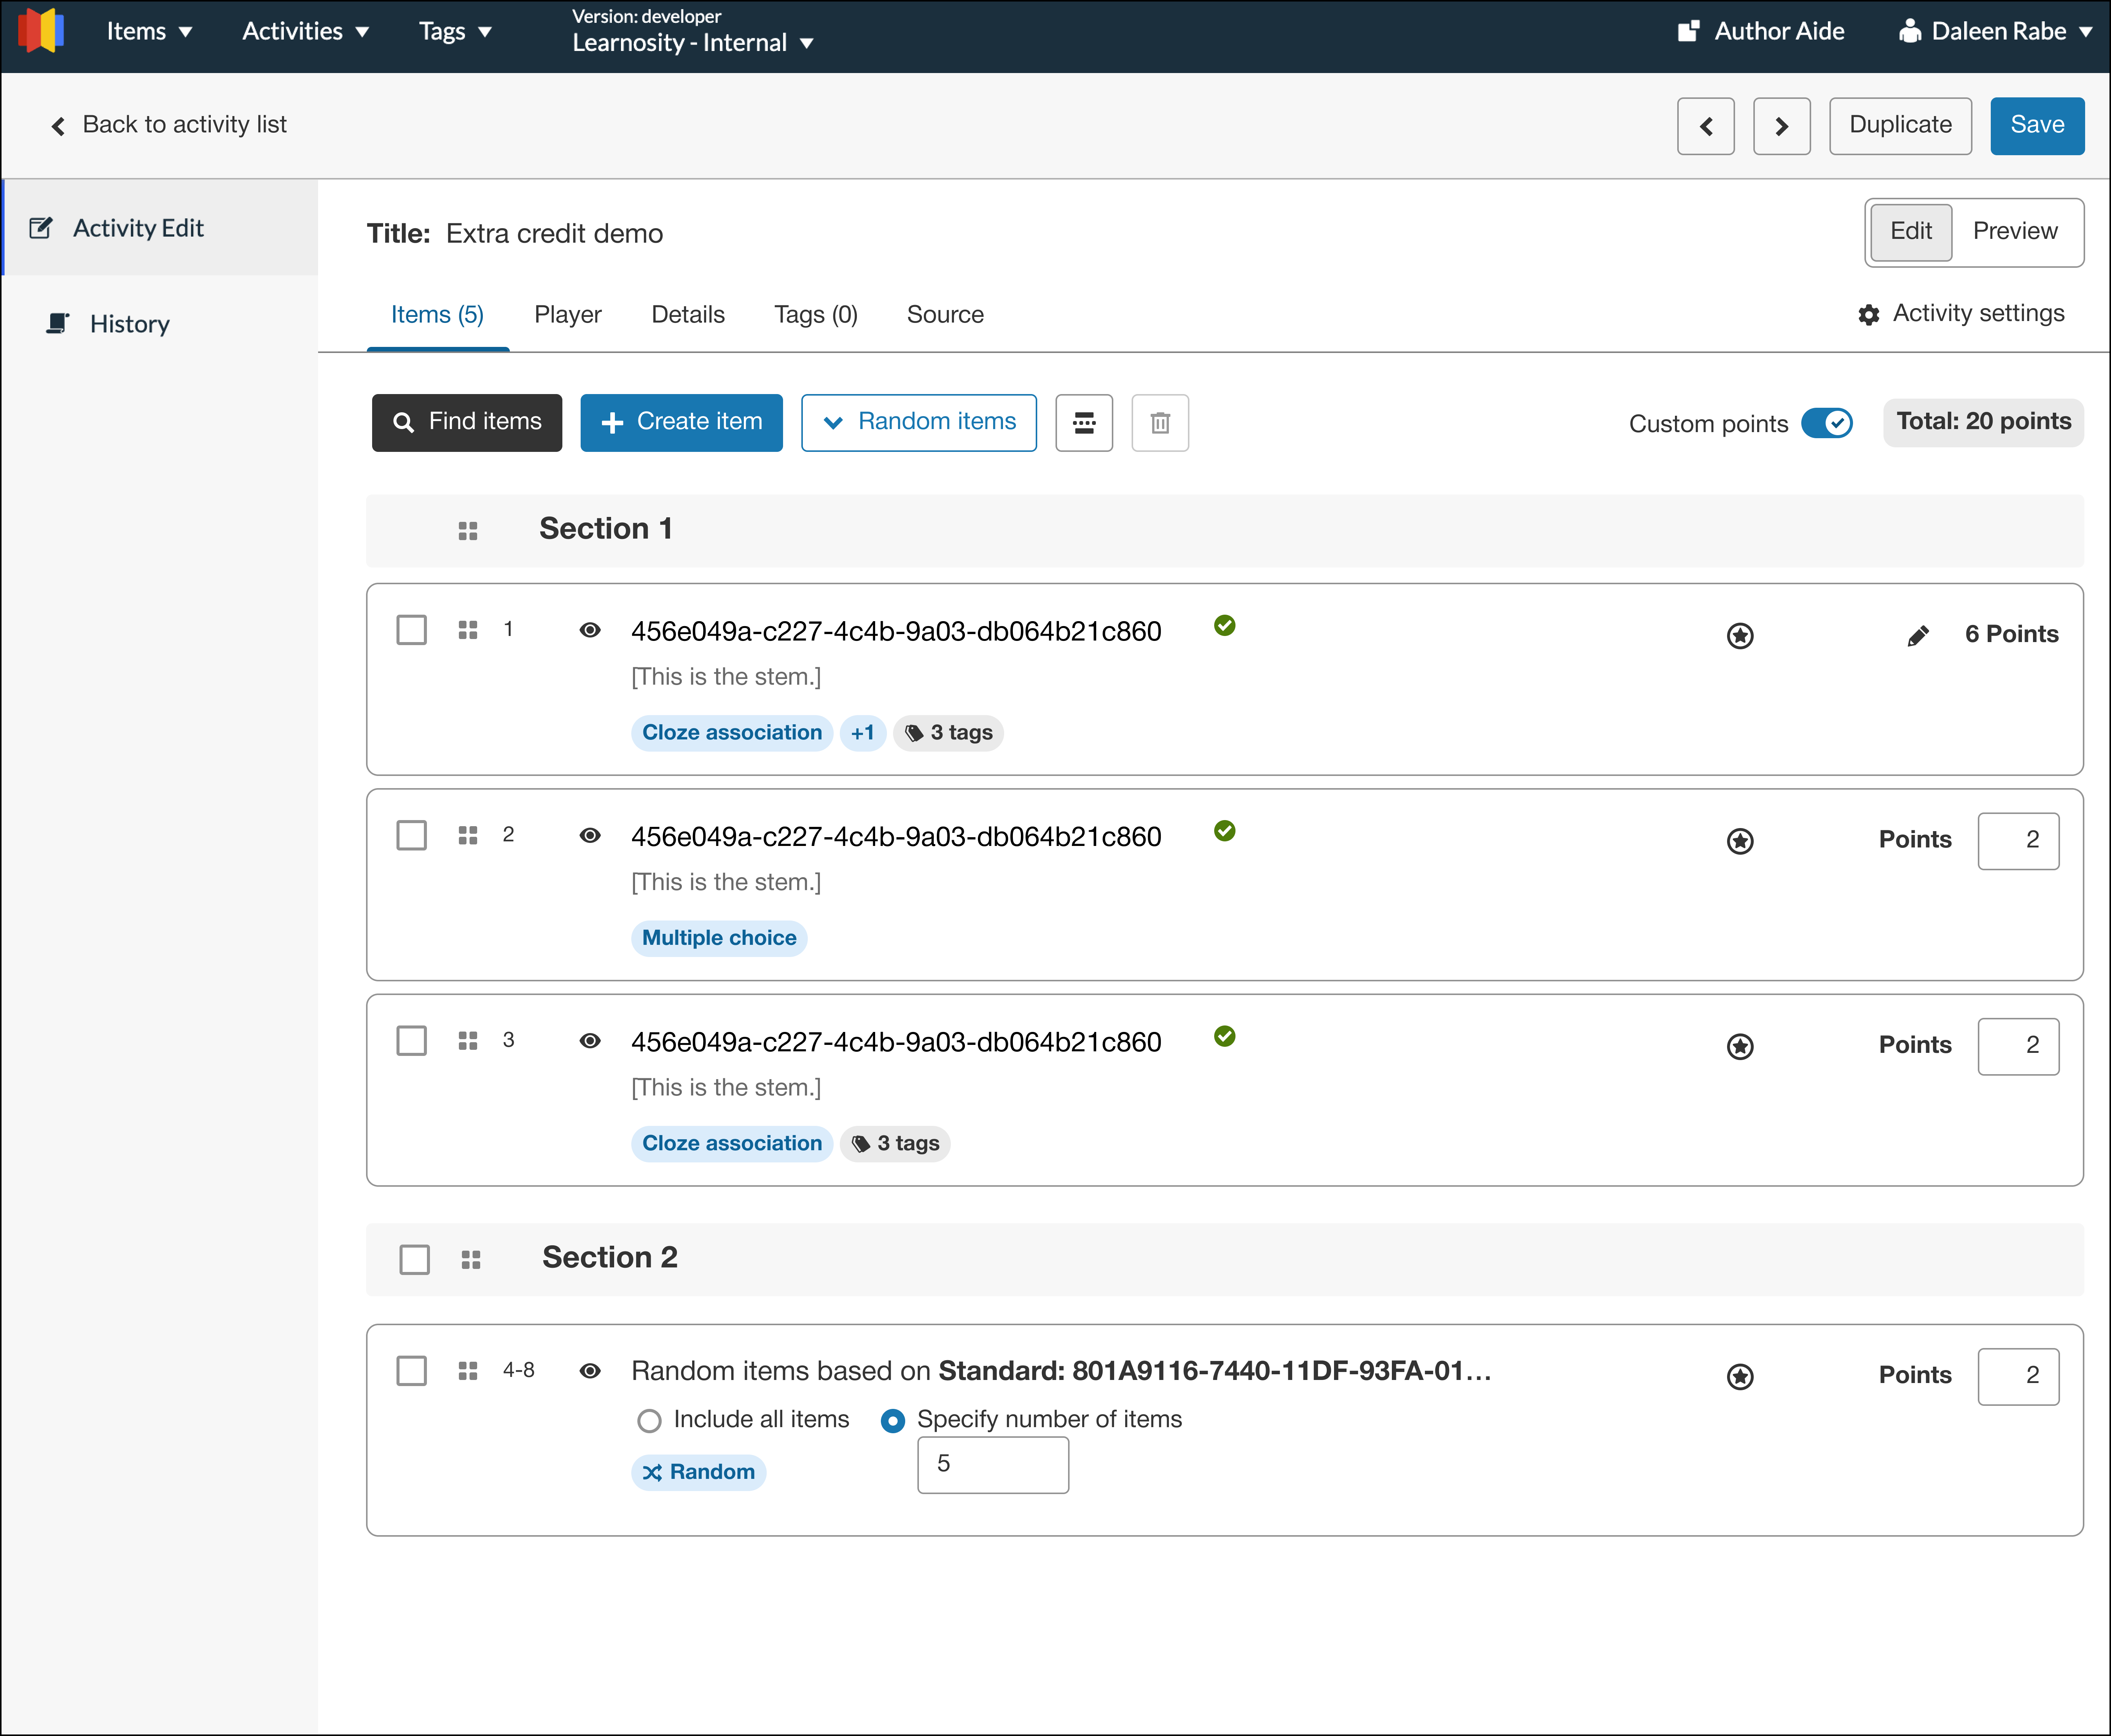2111x1736 pixels.
Task: Switch to the Player tab
Action: tap(567, 315)
